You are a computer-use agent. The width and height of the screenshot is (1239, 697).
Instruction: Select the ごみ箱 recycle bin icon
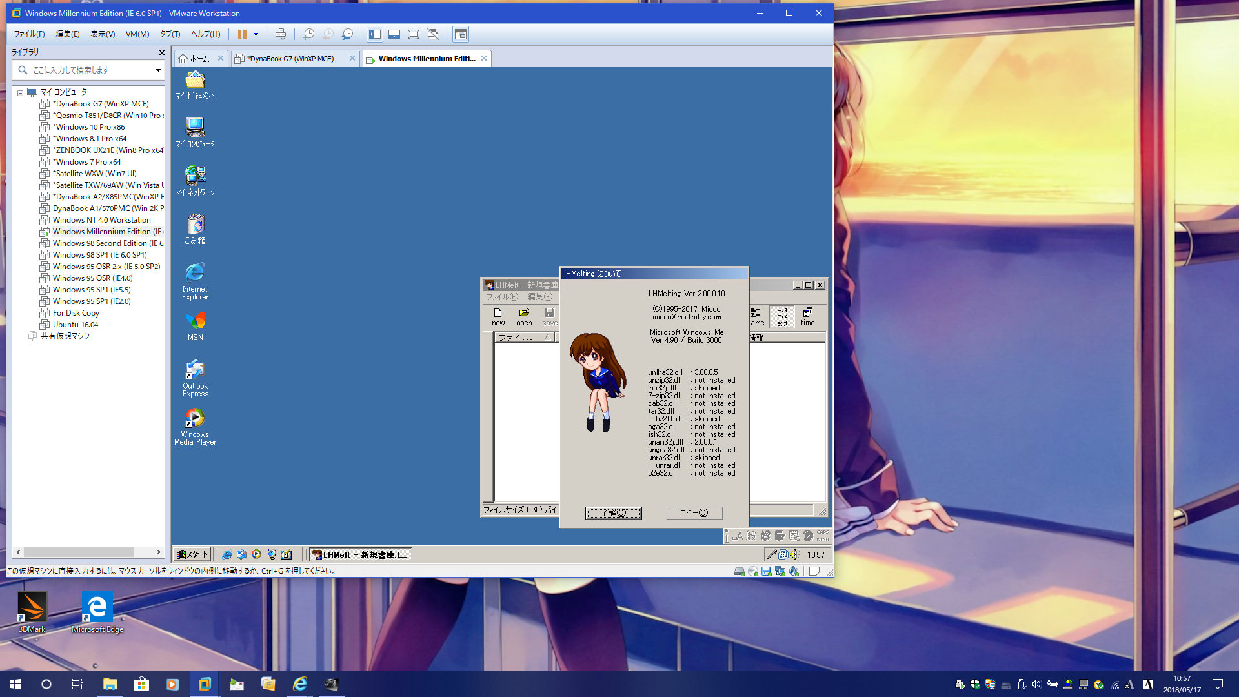tap(195, 230)
